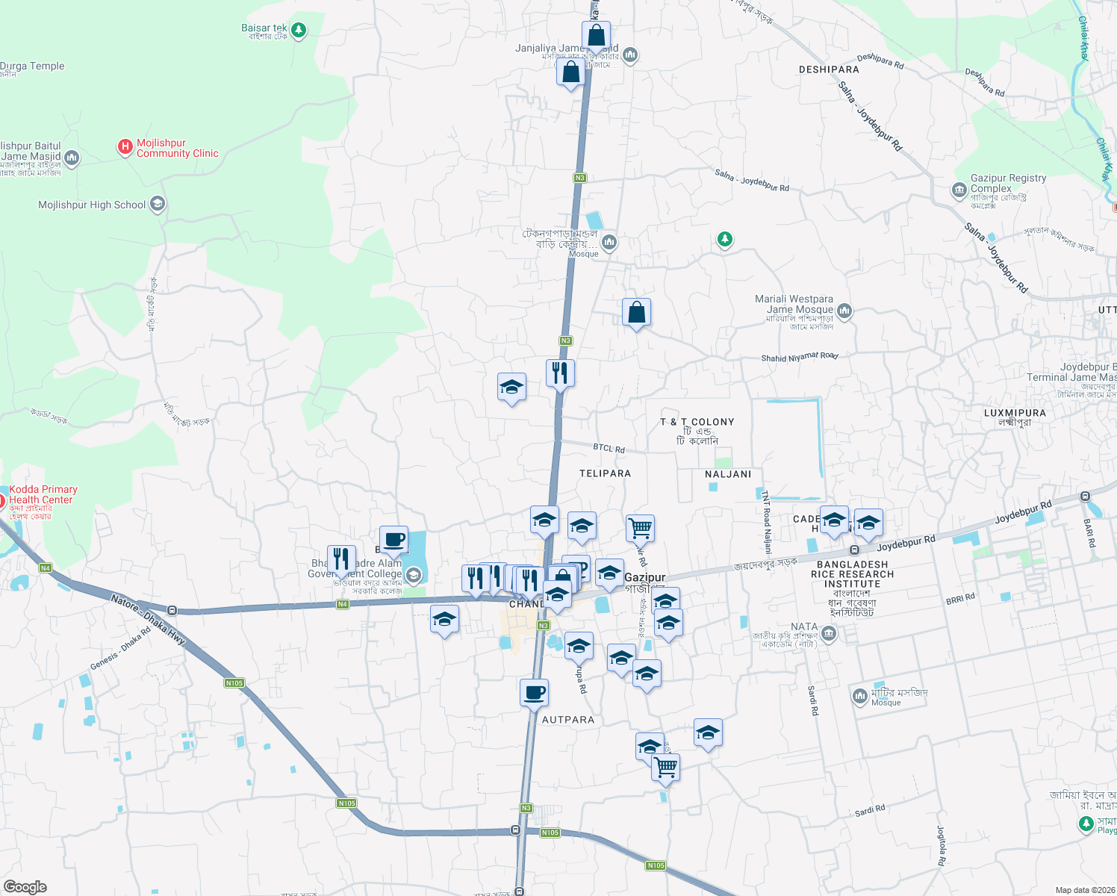Click the Google logo in bottom left

point(25,886)
